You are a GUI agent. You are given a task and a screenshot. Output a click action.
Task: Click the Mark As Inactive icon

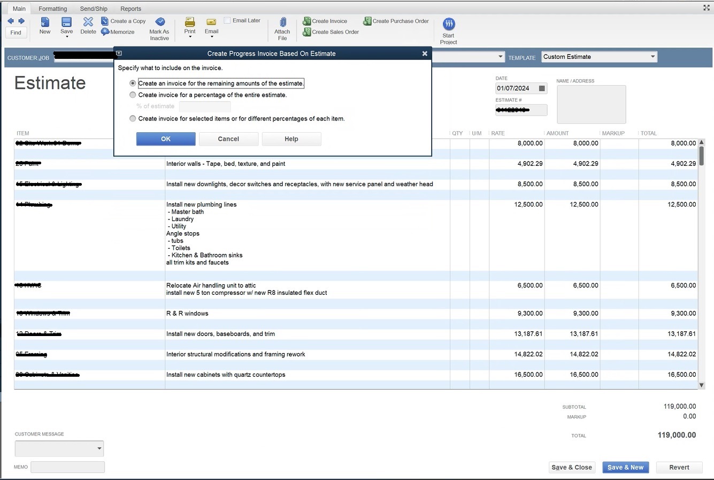click(159, 22)
